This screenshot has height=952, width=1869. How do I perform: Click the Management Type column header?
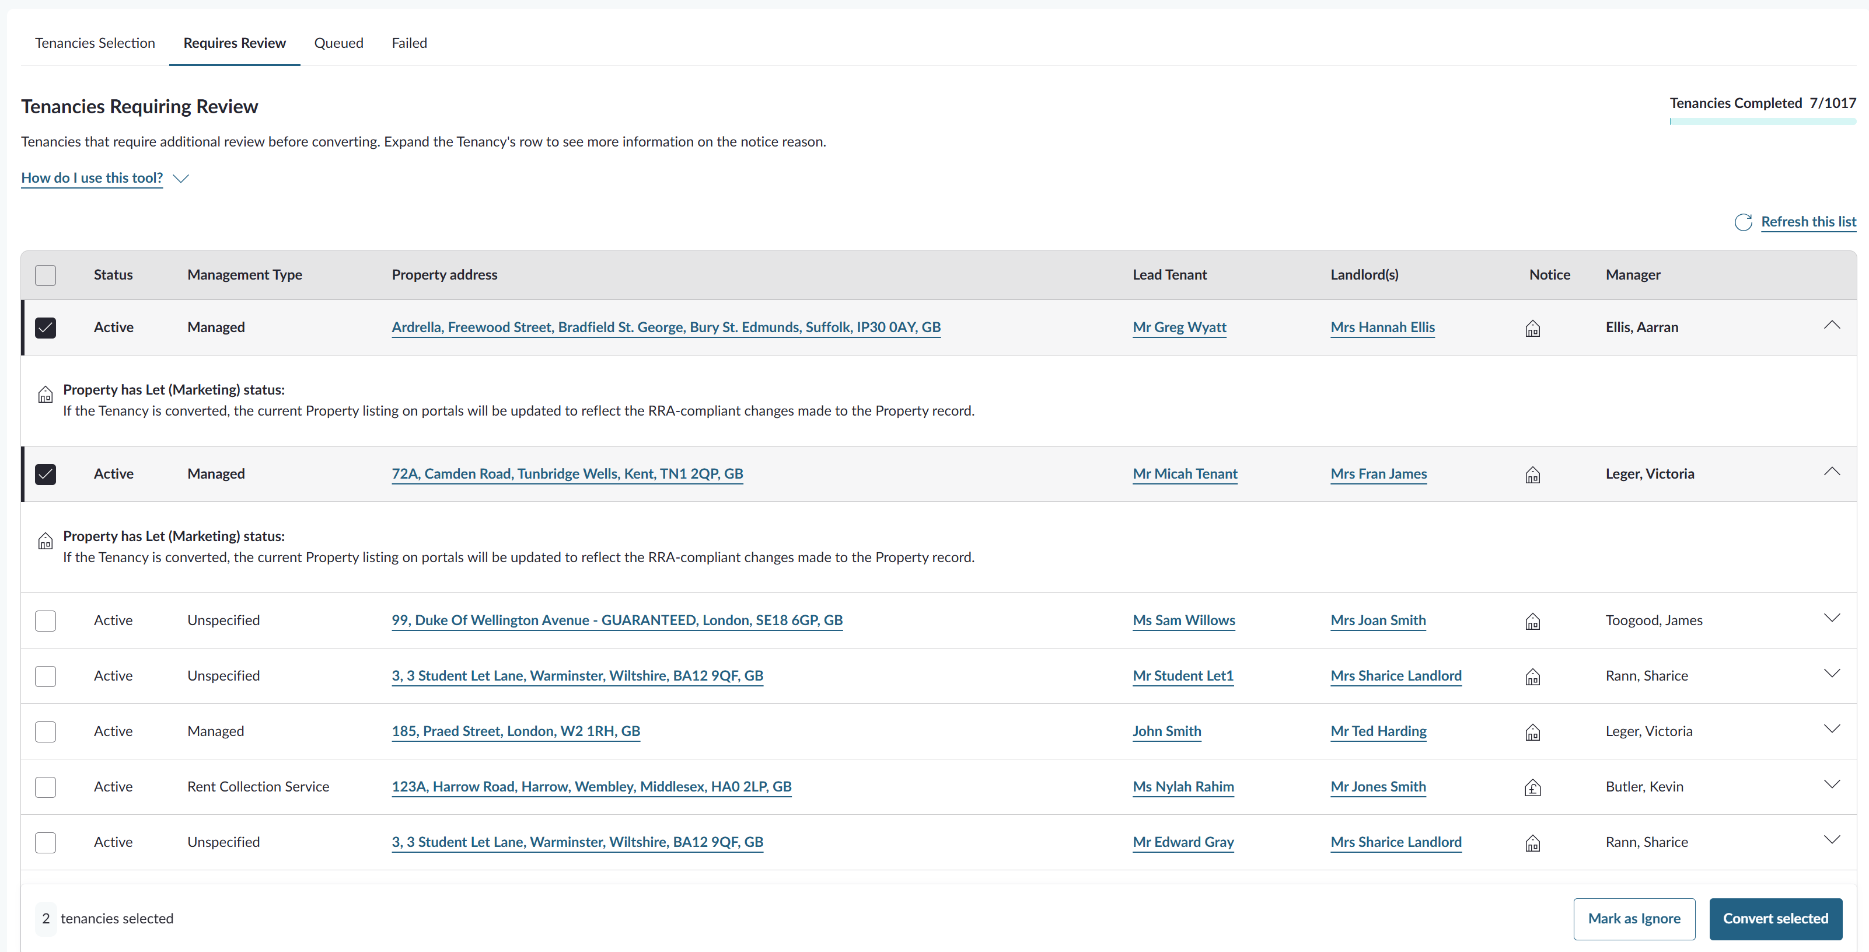click(244, 275)
